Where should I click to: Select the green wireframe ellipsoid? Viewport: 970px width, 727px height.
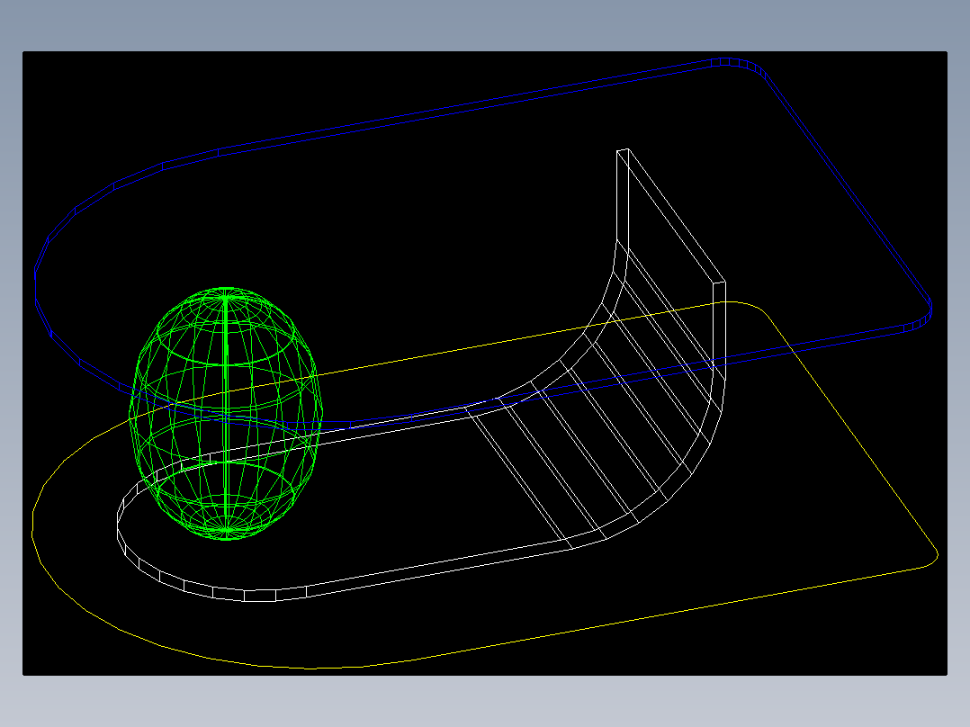pos(227,413)
